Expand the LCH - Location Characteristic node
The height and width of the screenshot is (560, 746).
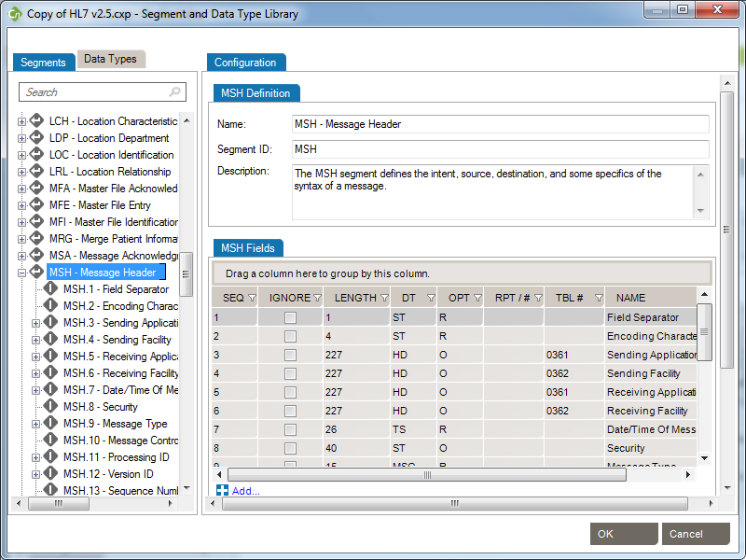click(x=21, y=122)
